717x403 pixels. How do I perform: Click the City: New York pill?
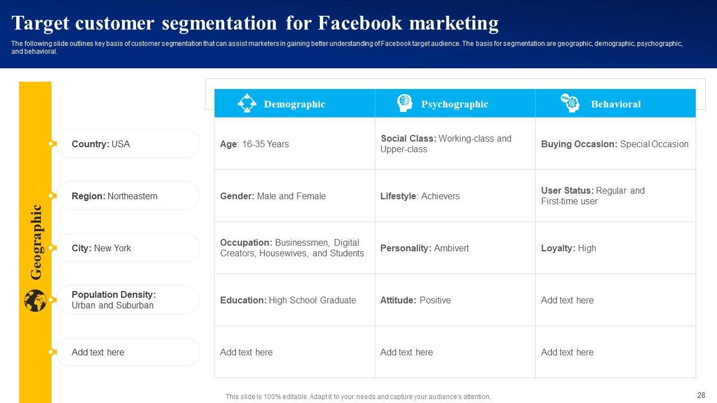pos(128,248)
